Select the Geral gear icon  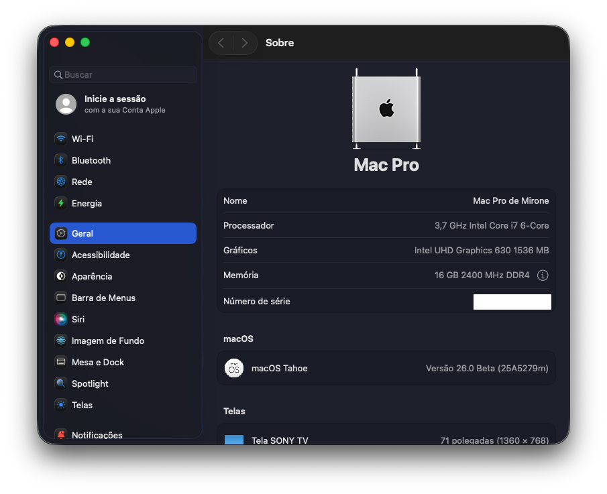61,233
